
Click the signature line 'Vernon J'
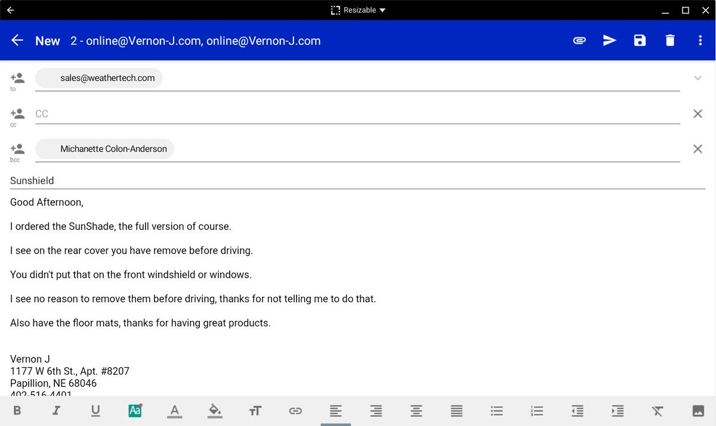[x=30, y=359]
